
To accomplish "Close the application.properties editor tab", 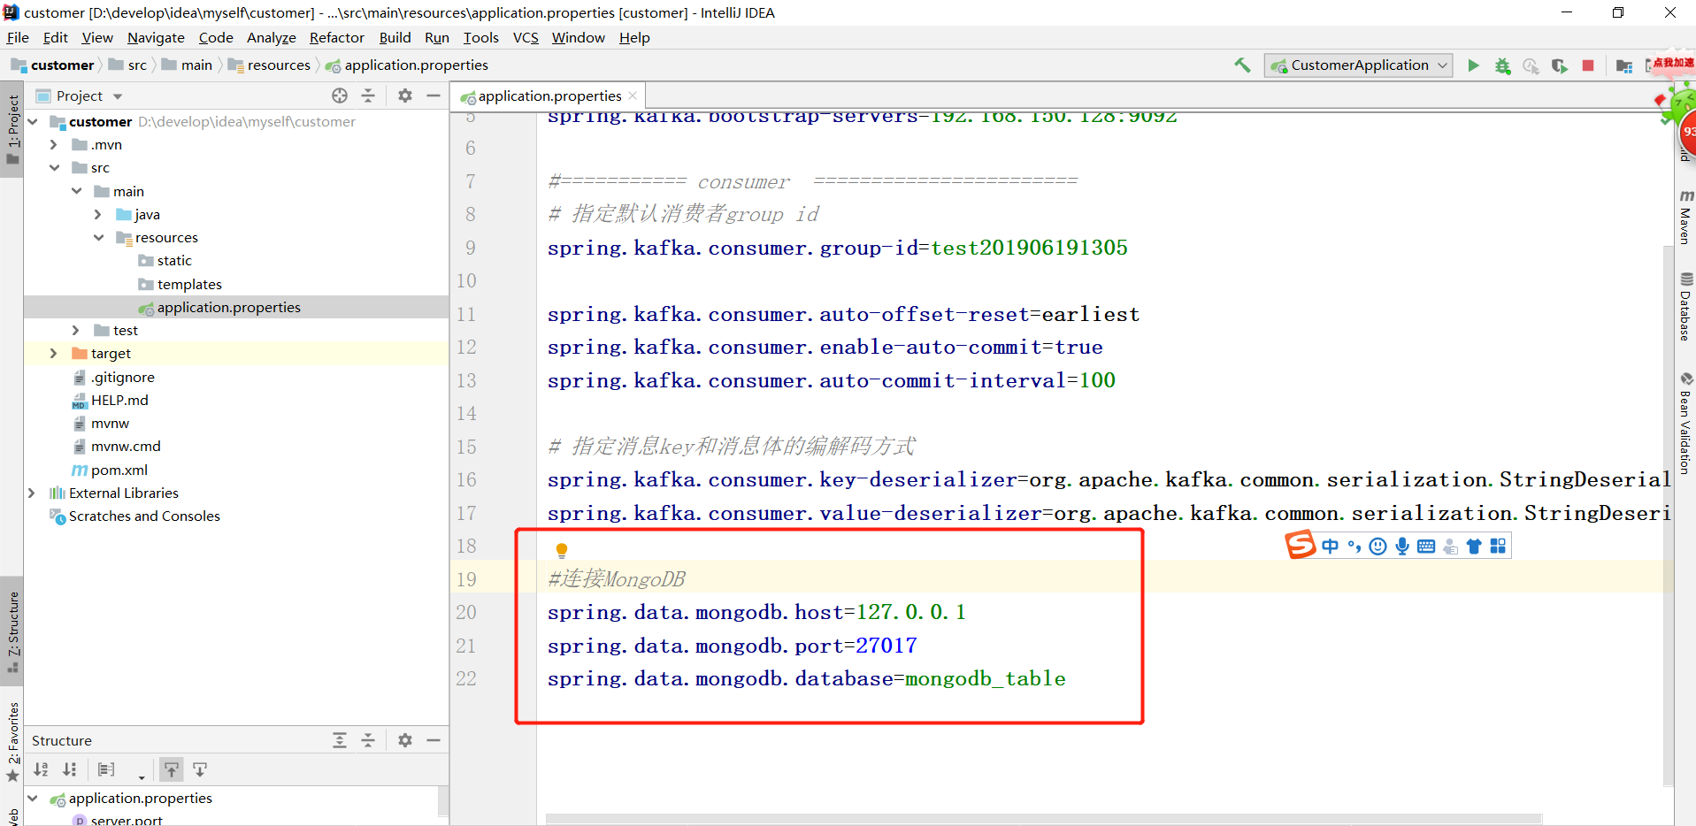I will coord(633,96).
